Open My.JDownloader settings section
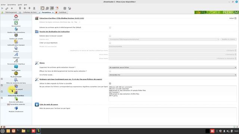 [x=16, y=74]
